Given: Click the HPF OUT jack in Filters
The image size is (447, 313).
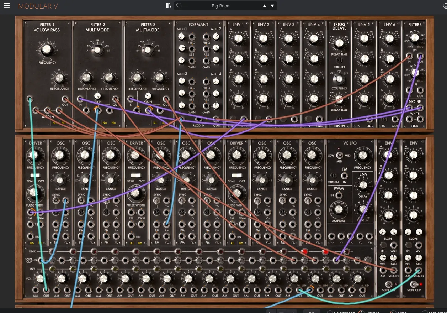Looking at the screenshot, I should coord(420,90).
